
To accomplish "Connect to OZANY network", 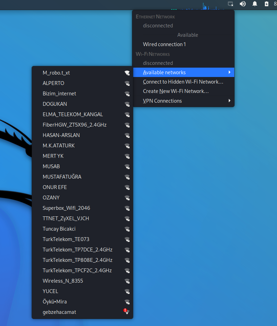I will pyautogui.click(x=82, y=198).
